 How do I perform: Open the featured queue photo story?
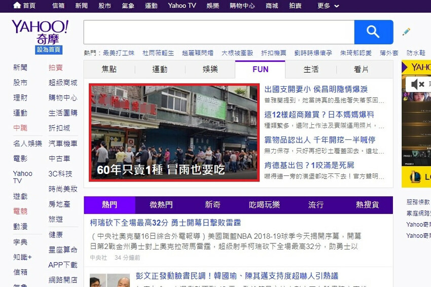coord(174,132)
